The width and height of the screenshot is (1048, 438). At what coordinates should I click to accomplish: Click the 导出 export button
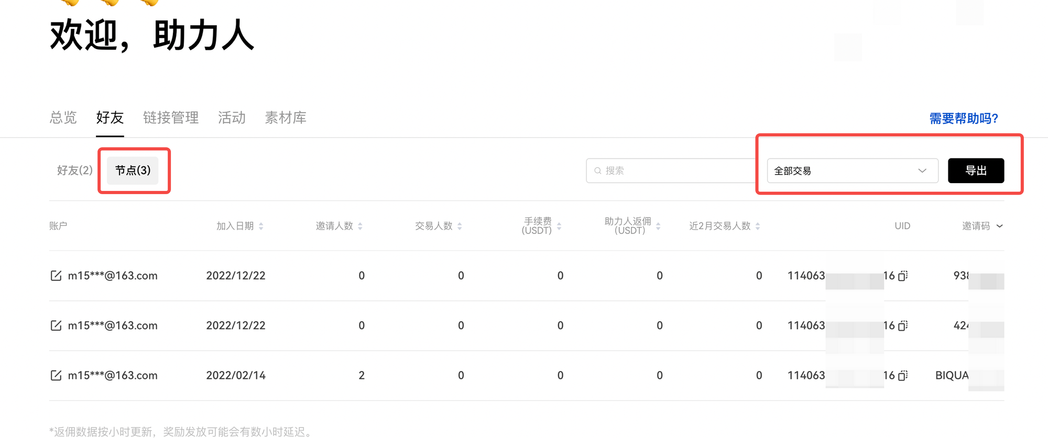(976, 171)
